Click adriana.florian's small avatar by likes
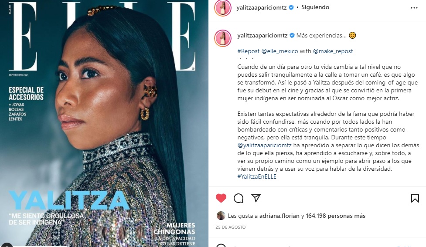The width and height of the screenshot is (426, 247). pos(221,216)
